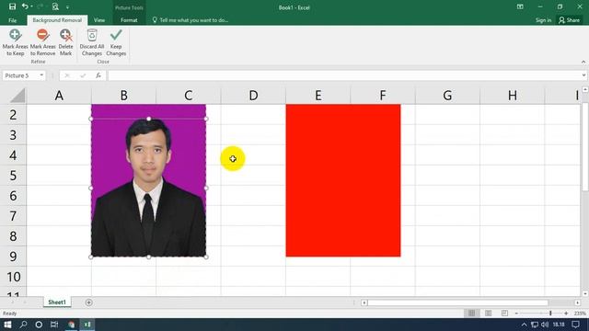Expand the Name Box dropdown arrow
This screenshot has width=589, height=331.
point(41,75)
